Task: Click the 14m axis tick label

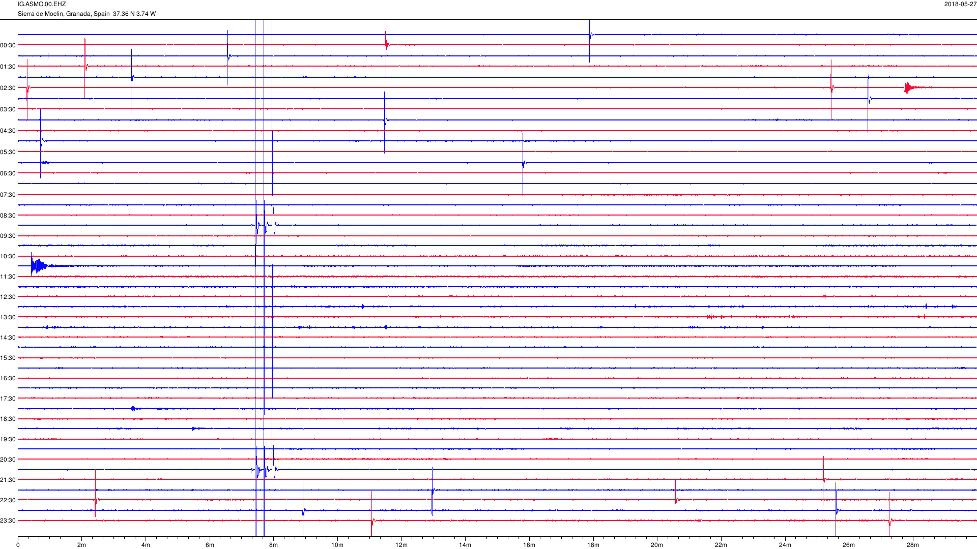Action: [465, 545]
